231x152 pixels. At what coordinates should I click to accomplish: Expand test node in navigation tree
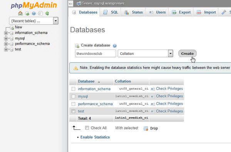(6, 50)
